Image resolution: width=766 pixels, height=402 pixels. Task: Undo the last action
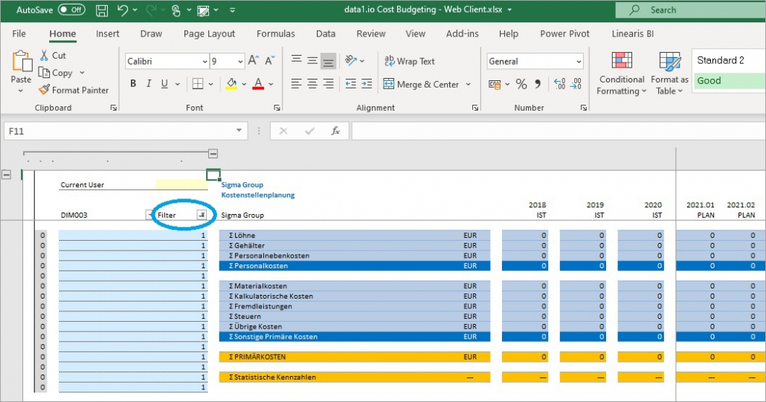point(122,10)
